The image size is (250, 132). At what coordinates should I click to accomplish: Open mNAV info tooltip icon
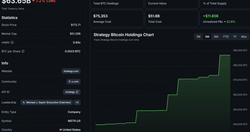(12, 43)
